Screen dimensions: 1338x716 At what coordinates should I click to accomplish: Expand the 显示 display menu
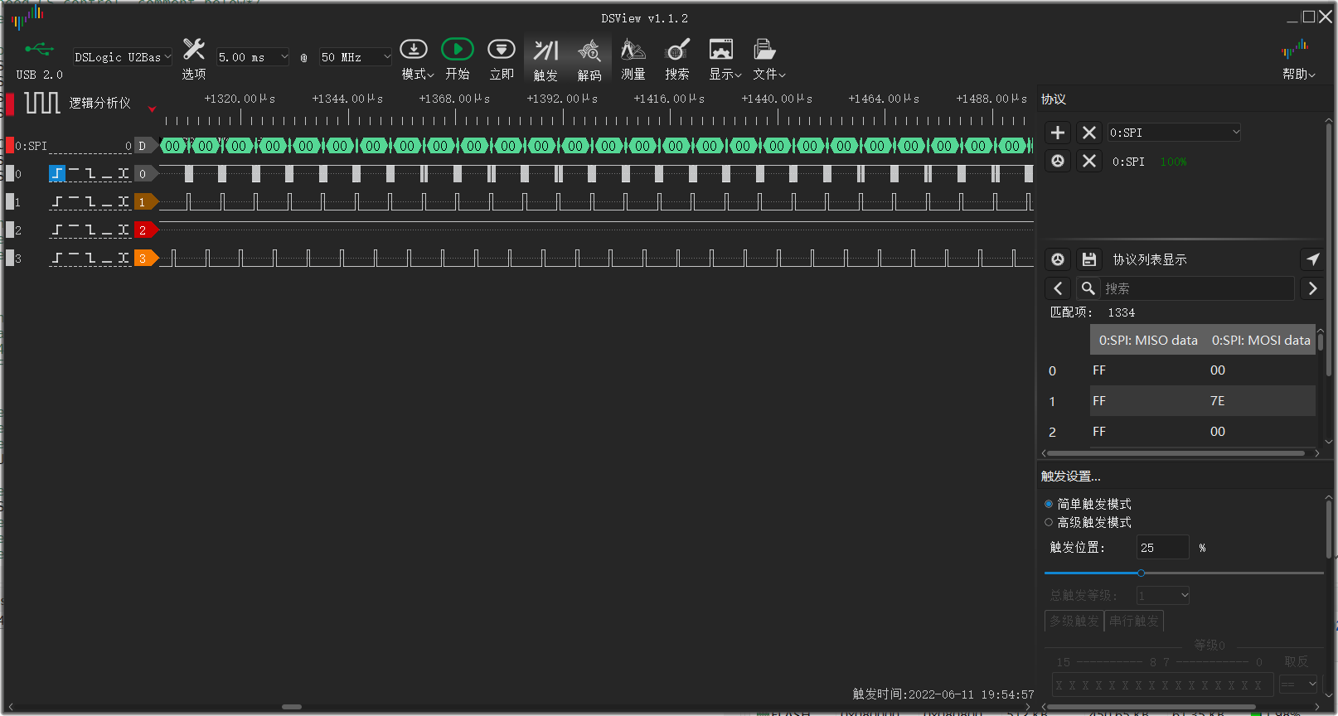[x=725, y=58]
